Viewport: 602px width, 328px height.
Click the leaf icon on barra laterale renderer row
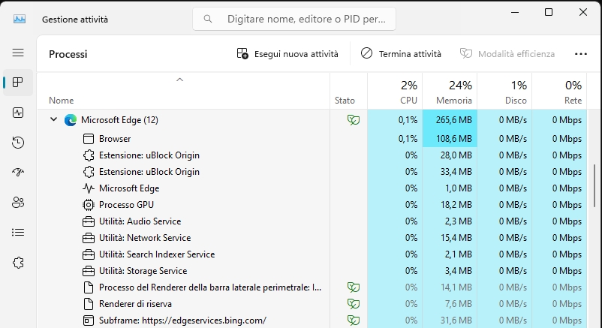[354, 287]
